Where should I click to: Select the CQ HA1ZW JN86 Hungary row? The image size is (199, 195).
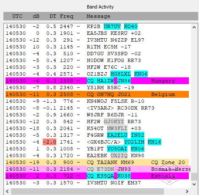(x=97, y=81)
